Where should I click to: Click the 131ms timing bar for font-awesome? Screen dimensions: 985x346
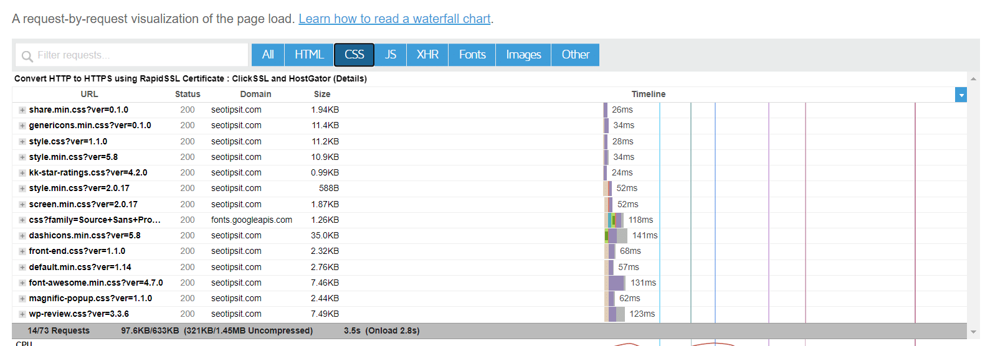pyautogui.click(x=615, y=283)
